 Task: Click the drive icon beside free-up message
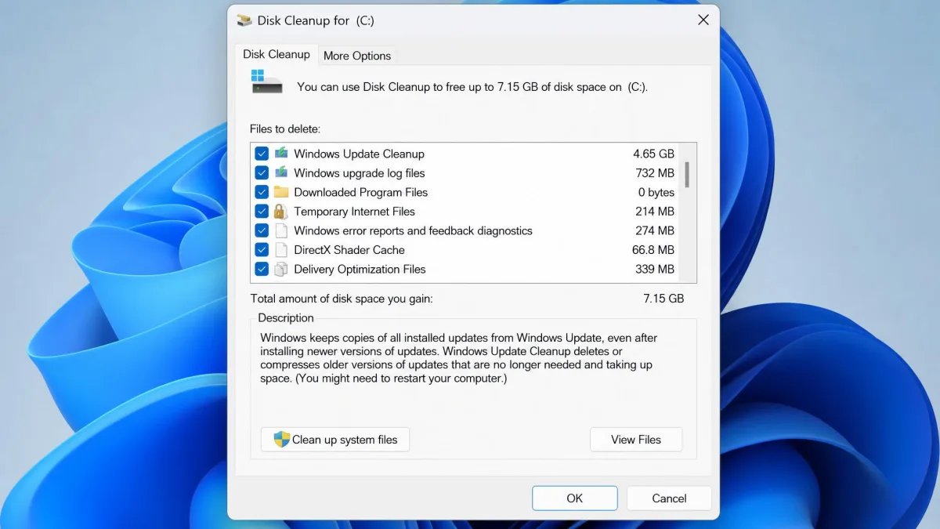266,82
